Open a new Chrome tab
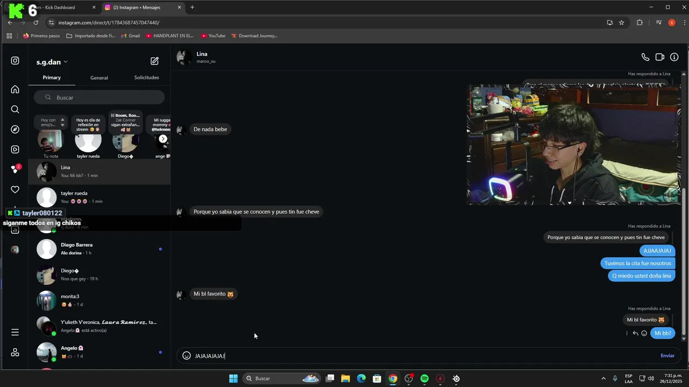This screenshot has height=387, width=689. (192, 8)
